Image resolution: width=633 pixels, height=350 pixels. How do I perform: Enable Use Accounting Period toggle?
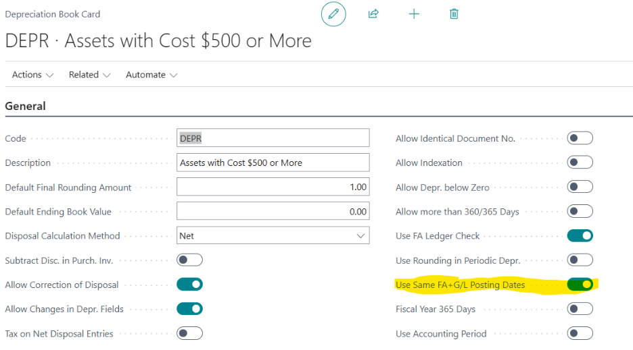580,333
